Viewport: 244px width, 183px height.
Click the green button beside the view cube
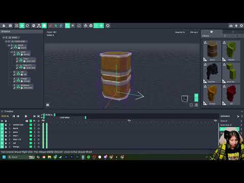point(196,98)
